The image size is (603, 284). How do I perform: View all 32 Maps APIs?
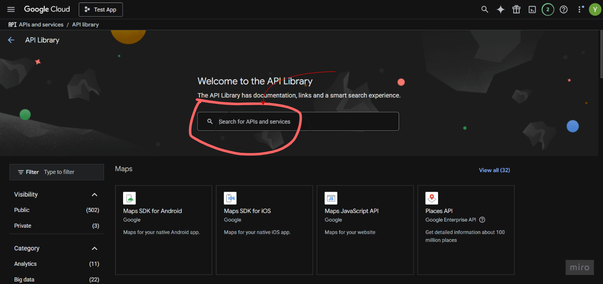point(494,170)
